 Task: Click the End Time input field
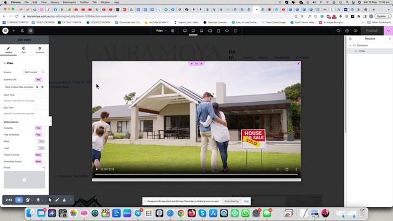click(x=39, y=108)
